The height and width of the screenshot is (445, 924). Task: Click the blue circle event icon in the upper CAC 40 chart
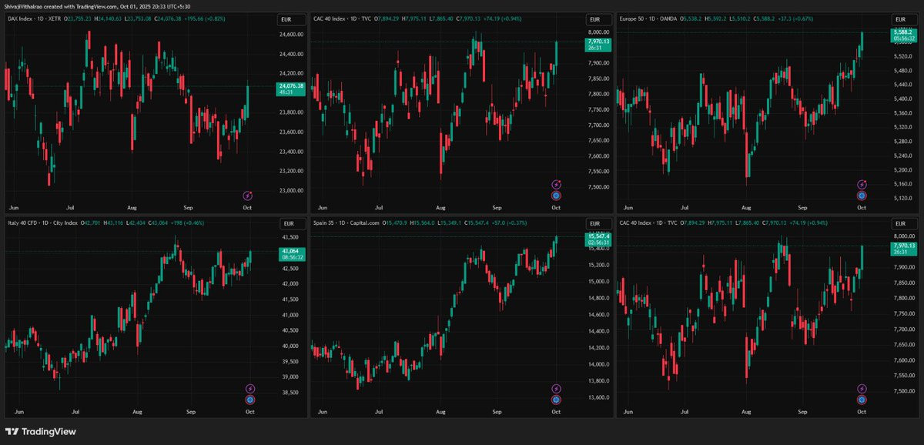[557, 196]
